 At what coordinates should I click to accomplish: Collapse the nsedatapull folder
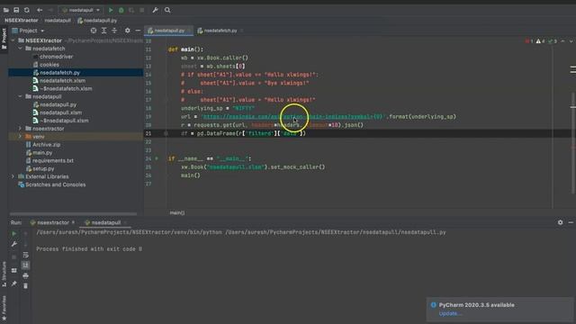[20, 96]
